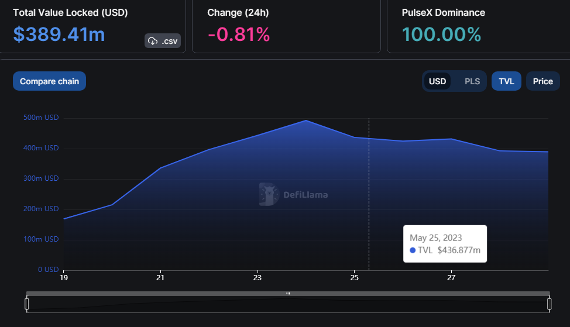Click the Total Value Locked (USD) heading
Viewport: 570px width, 327px height.
[70, 12]
